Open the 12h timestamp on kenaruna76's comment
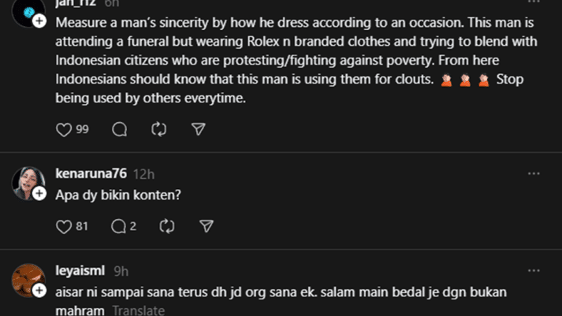562x316 pixels. 144,173
